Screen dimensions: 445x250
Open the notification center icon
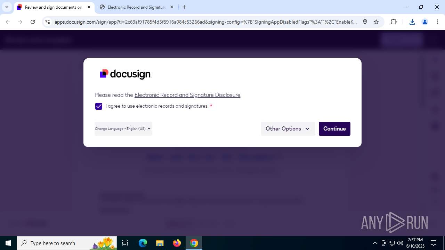coord(434,243)
